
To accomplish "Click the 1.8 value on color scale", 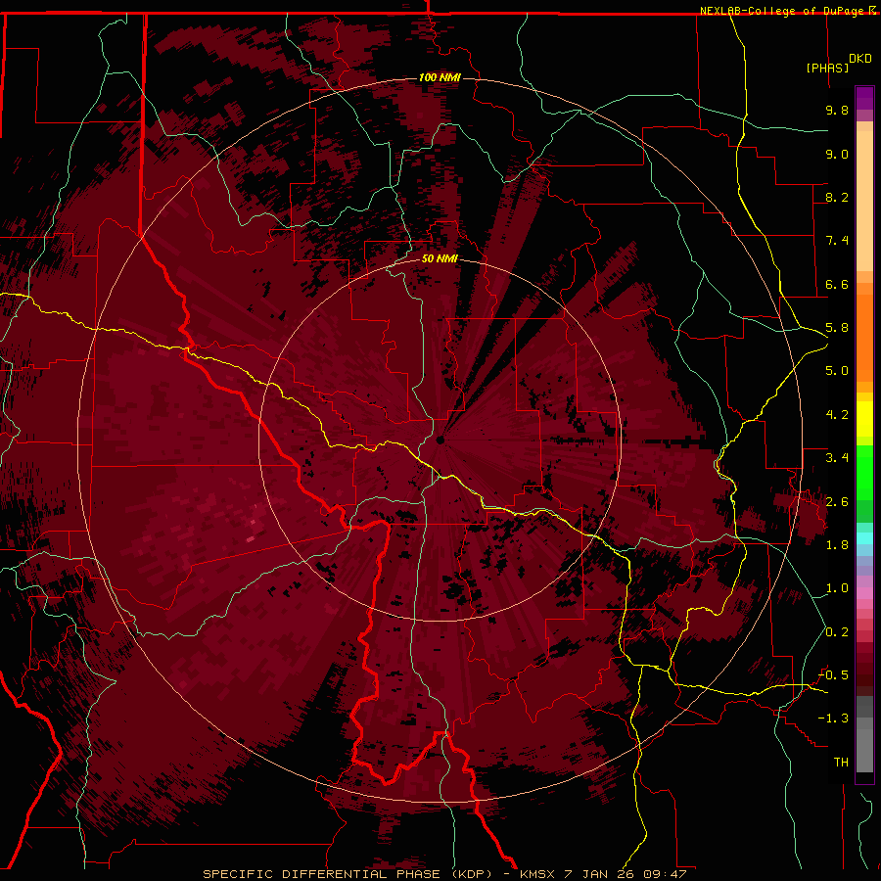I will tap(837, 545).
